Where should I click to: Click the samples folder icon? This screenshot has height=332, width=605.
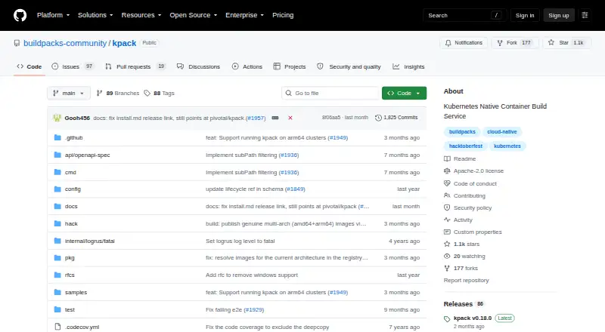point(57,292)
